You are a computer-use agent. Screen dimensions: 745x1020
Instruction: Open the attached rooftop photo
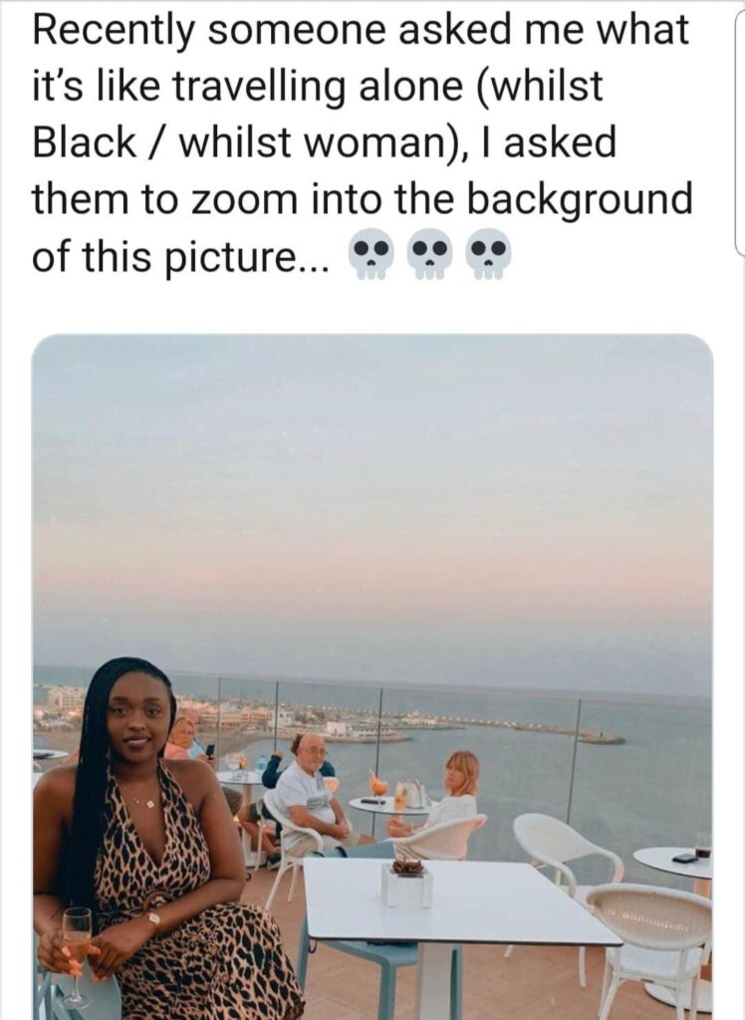(x=372, y=676)
